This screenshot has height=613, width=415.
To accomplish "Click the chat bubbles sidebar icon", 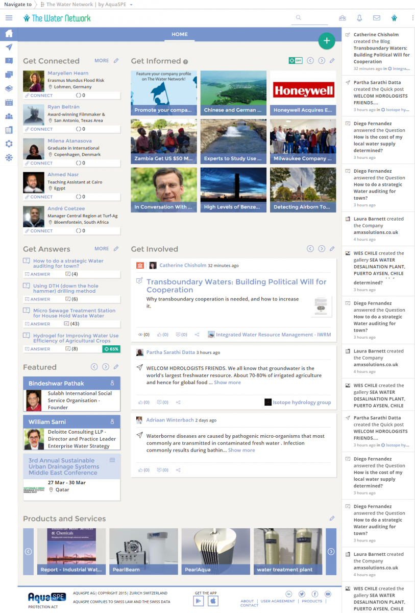I will pos(9,75).
